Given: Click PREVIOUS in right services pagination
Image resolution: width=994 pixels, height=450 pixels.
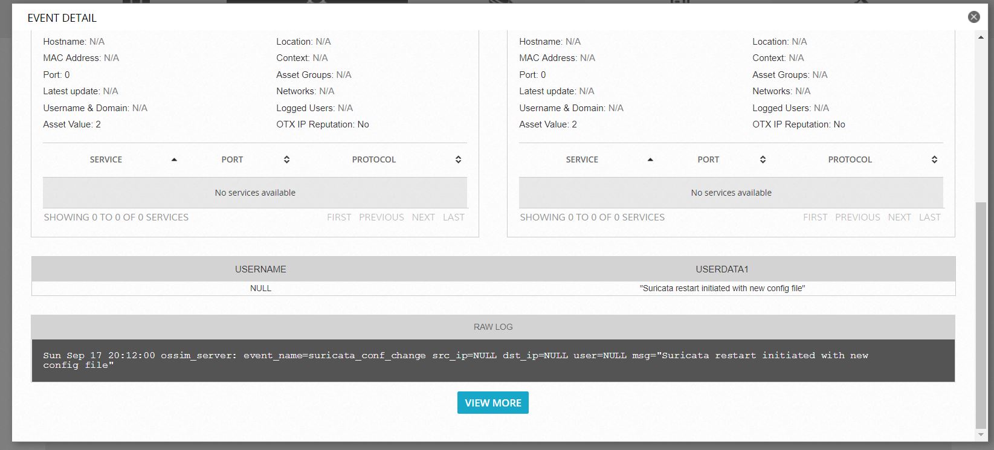Looking at the screenshot, I should tap(857, 217).
